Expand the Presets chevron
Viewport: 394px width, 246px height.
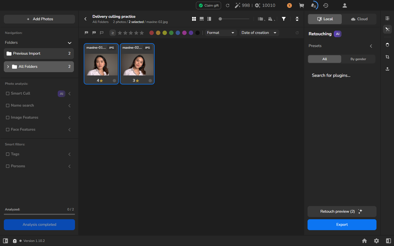371,46
